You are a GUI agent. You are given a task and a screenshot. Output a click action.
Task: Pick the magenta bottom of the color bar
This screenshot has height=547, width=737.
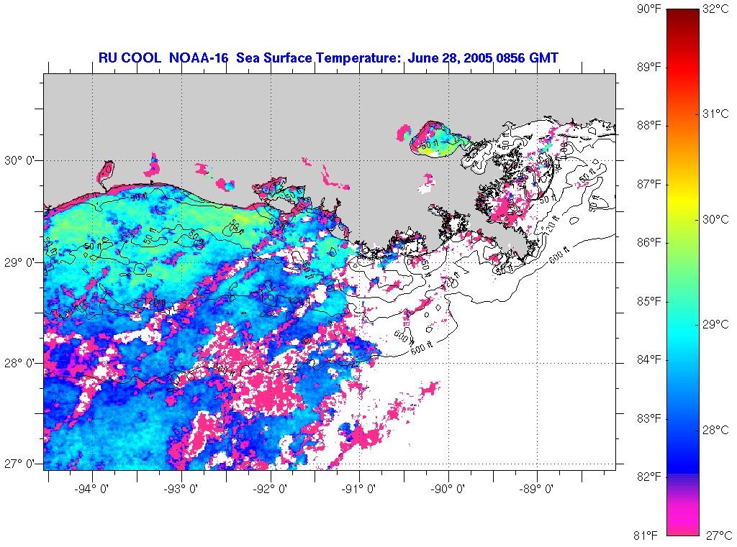(x=683, y=519)
